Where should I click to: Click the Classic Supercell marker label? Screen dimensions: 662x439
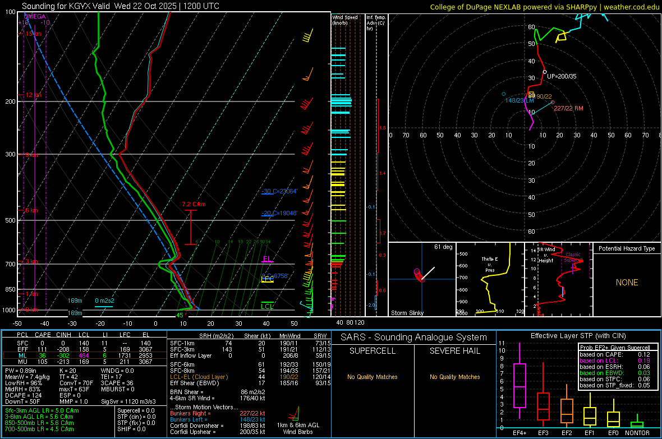[x=573, y=257]
